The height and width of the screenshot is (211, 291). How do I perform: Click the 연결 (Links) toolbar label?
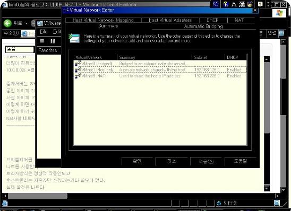(272, 33)
